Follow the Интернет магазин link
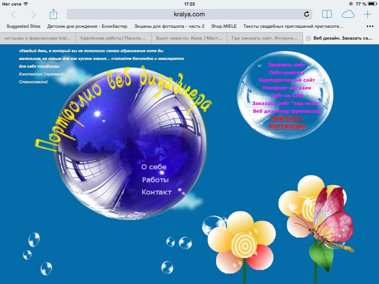The height and width of the screenshot is (284, 379). tap(287, 88)
